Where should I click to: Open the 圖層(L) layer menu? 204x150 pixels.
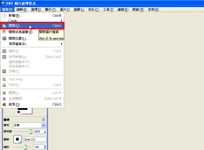79,10
